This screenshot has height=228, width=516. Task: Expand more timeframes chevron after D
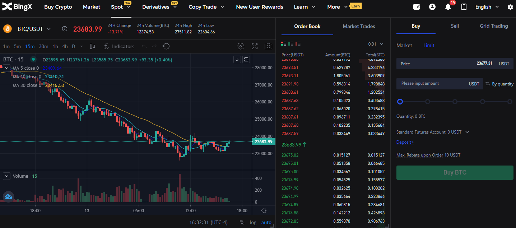82,46
